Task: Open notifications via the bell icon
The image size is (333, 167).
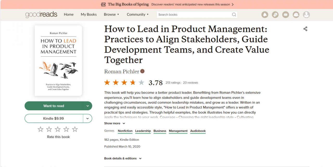Action: click(265, 14)
